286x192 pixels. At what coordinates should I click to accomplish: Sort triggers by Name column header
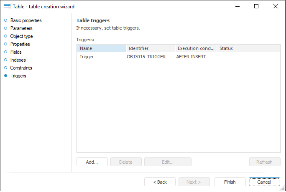coord(101,48)
